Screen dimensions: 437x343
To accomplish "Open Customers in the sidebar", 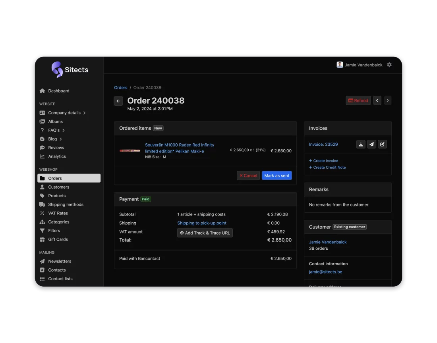I will (58, 187).
